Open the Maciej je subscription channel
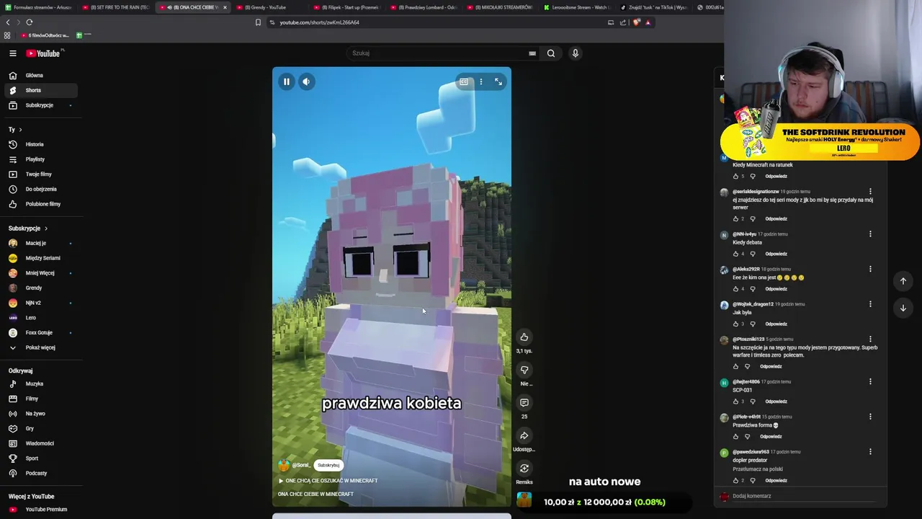922x519 pixels. pos(40,243)
